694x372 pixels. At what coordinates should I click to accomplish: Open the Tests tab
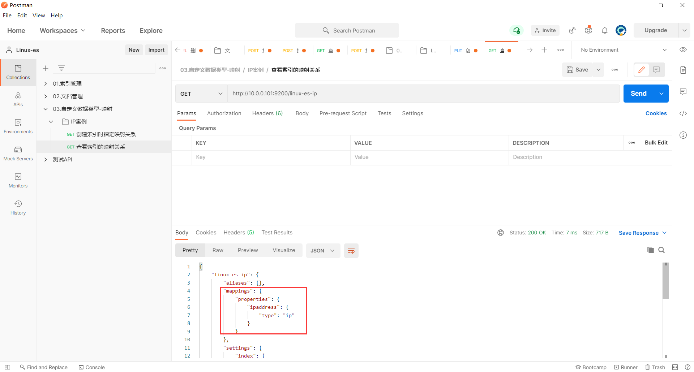click(x=384, y=113)
